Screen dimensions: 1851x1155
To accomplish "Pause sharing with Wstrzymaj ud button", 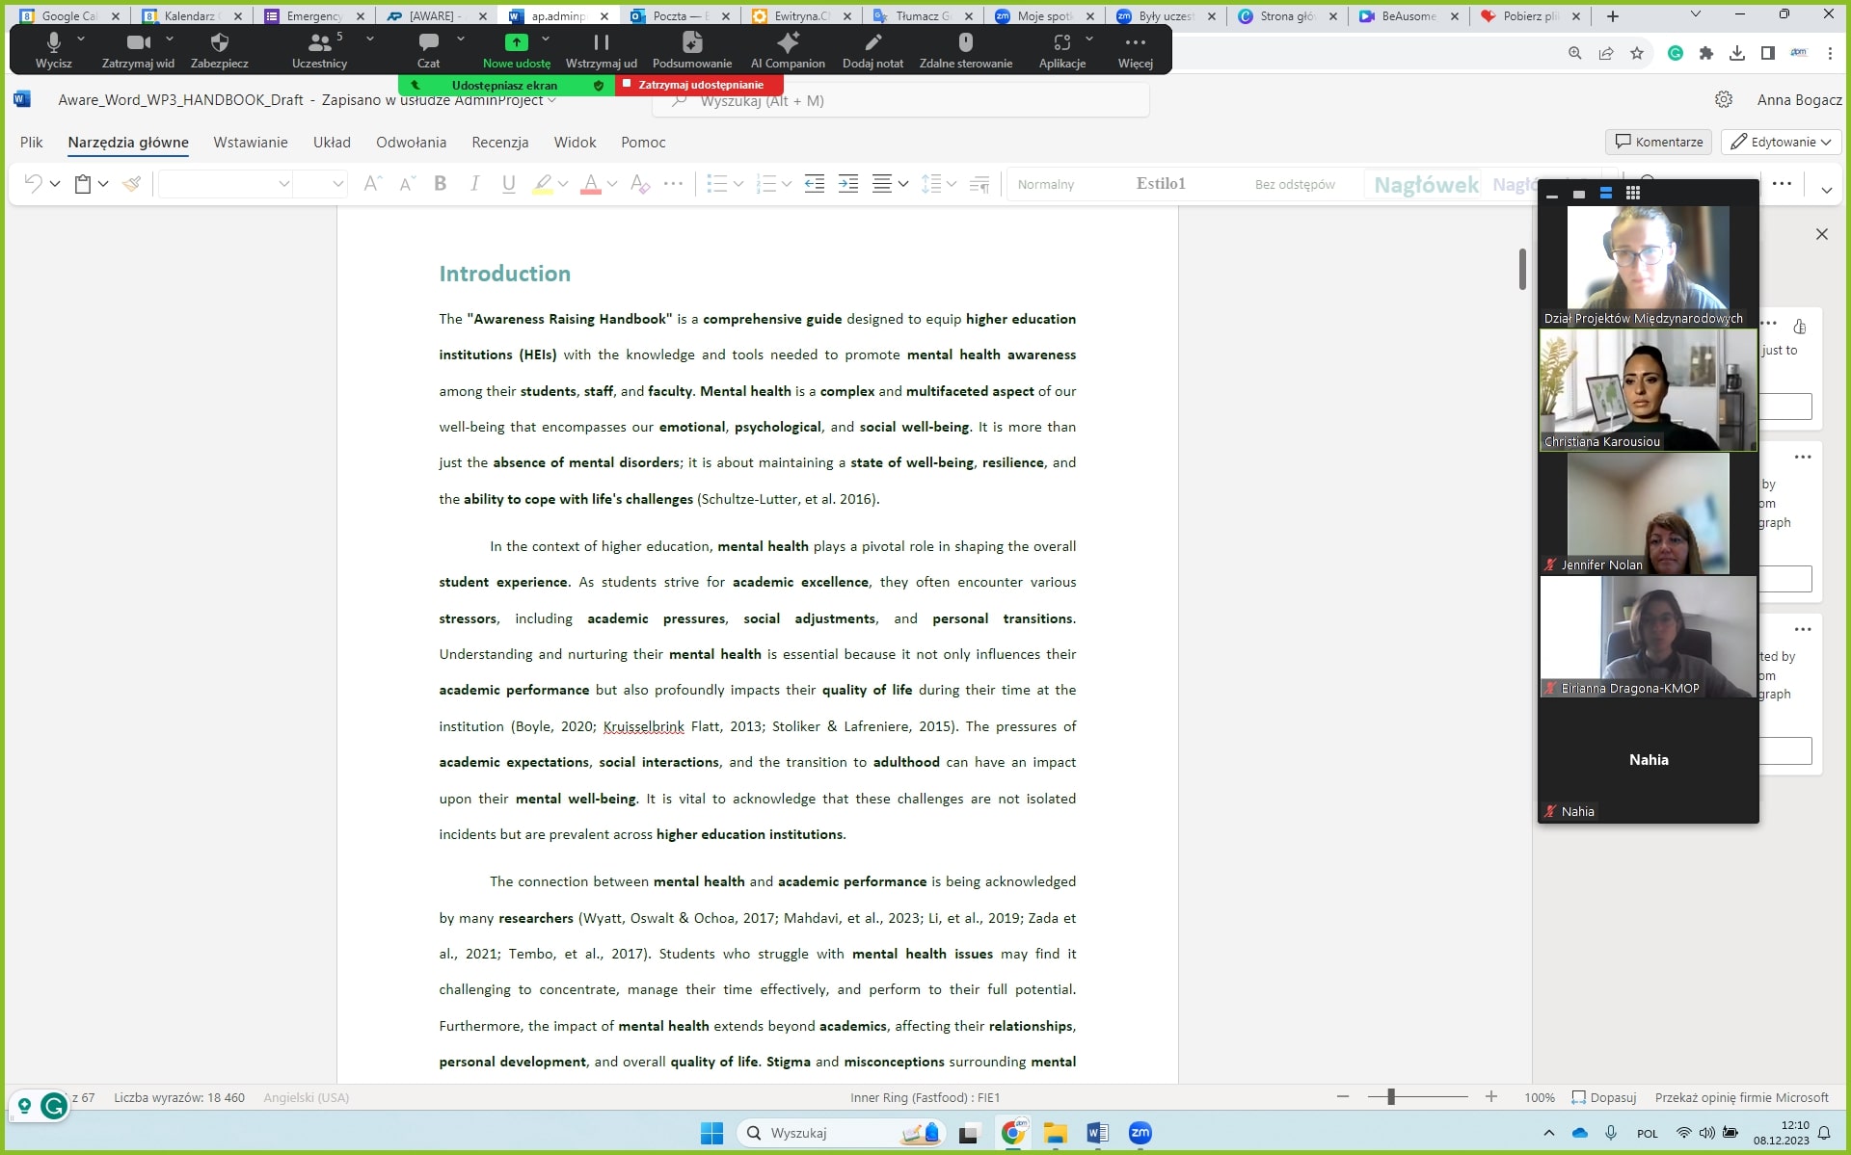I will coord(601,50).
